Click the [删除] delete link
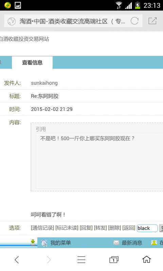Image resolution: width=163 pixels, height=271 pixels. tap(114, 228)
